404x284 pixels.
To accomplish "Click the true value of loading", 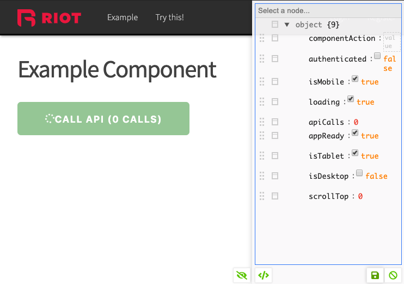I will [x=365, y=102].
